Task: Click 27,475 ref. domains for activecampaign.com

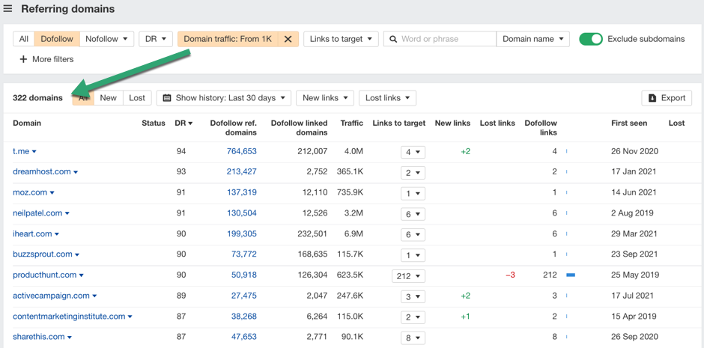Action: click(x=244, y=296)
